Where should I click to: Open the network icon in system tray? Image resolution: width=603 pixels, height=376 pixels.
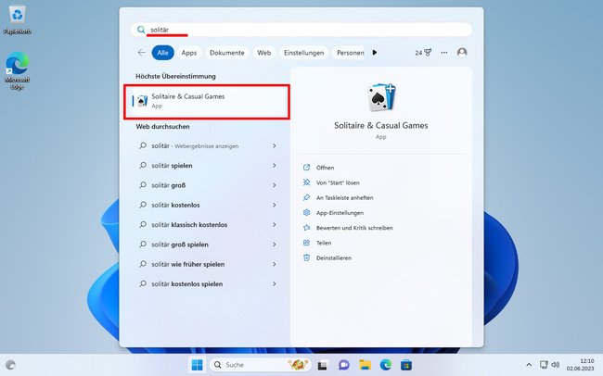pos(544,365)
